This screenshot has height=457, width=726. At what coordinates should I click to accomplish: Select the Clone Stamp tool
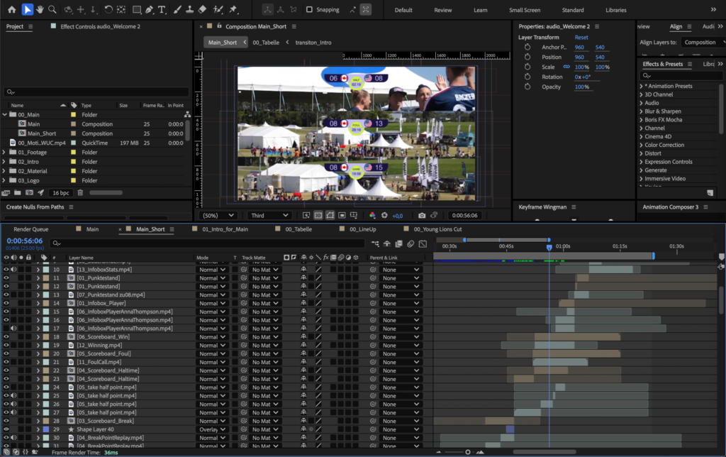(188, 10)
